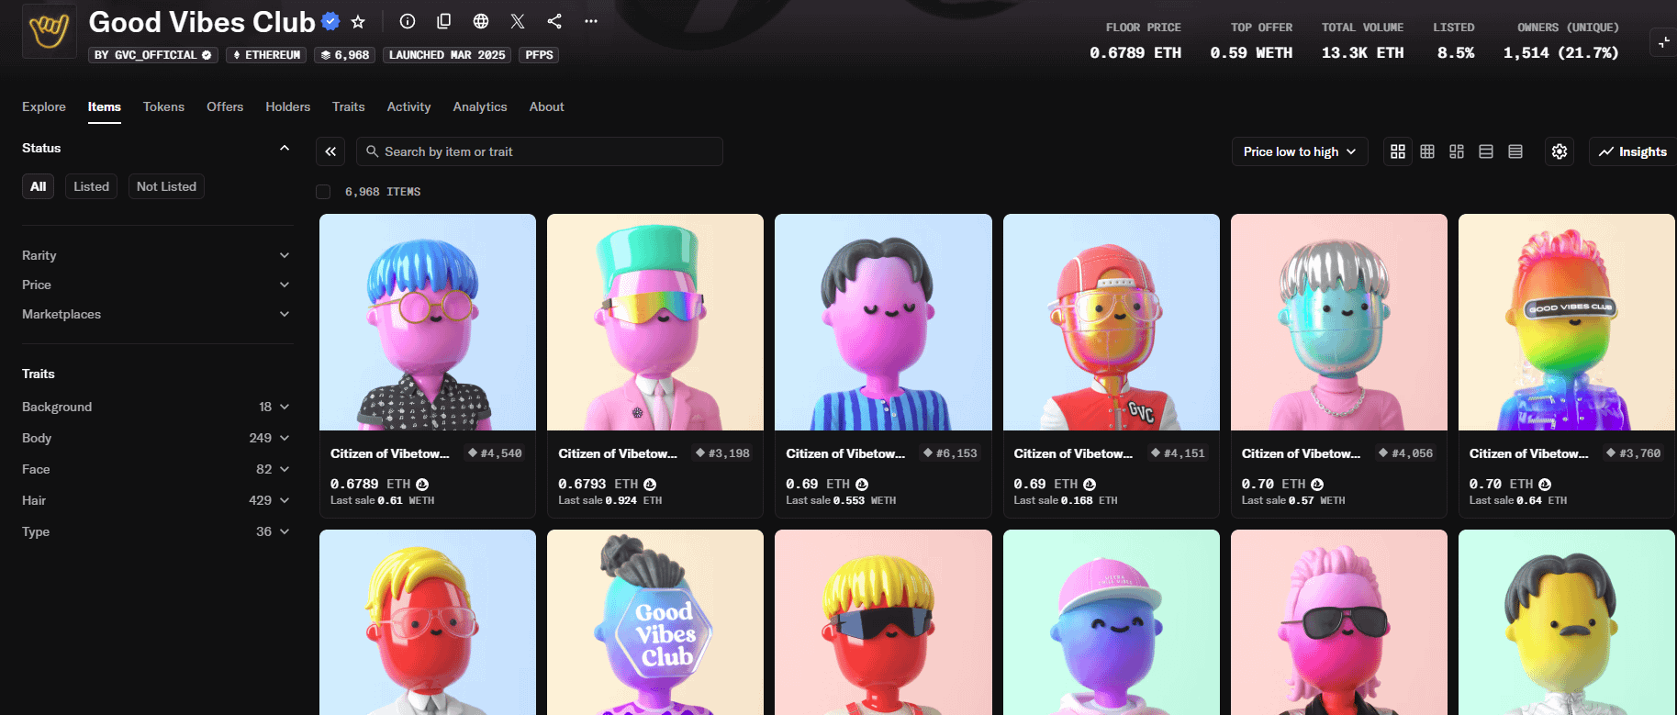Go to the Explore tab

[44, 106]
